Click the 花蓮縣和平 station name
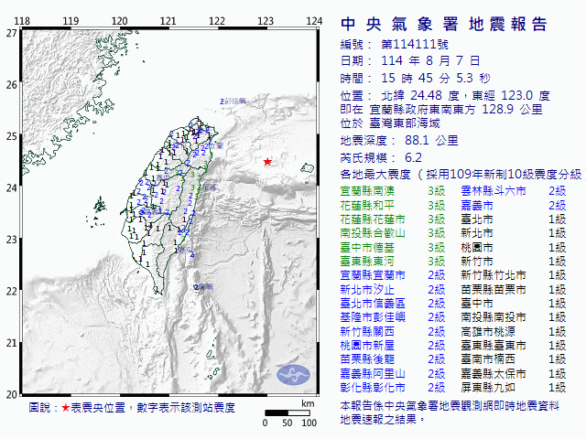This screenshot has width=586, height=439. point(367,205)
